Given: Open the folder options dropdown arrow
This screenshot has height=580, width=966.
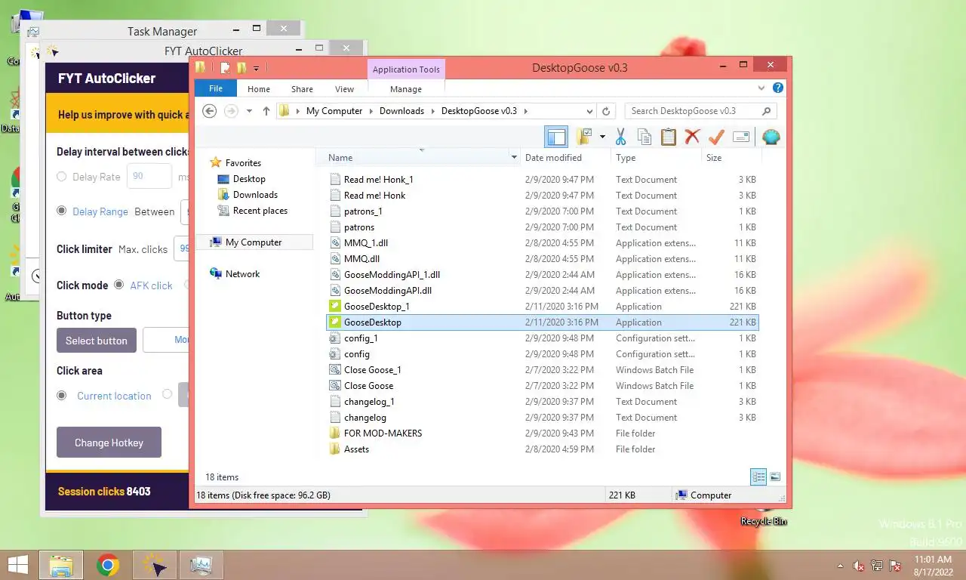Looking at the screenshot, I should coord(602,137).
